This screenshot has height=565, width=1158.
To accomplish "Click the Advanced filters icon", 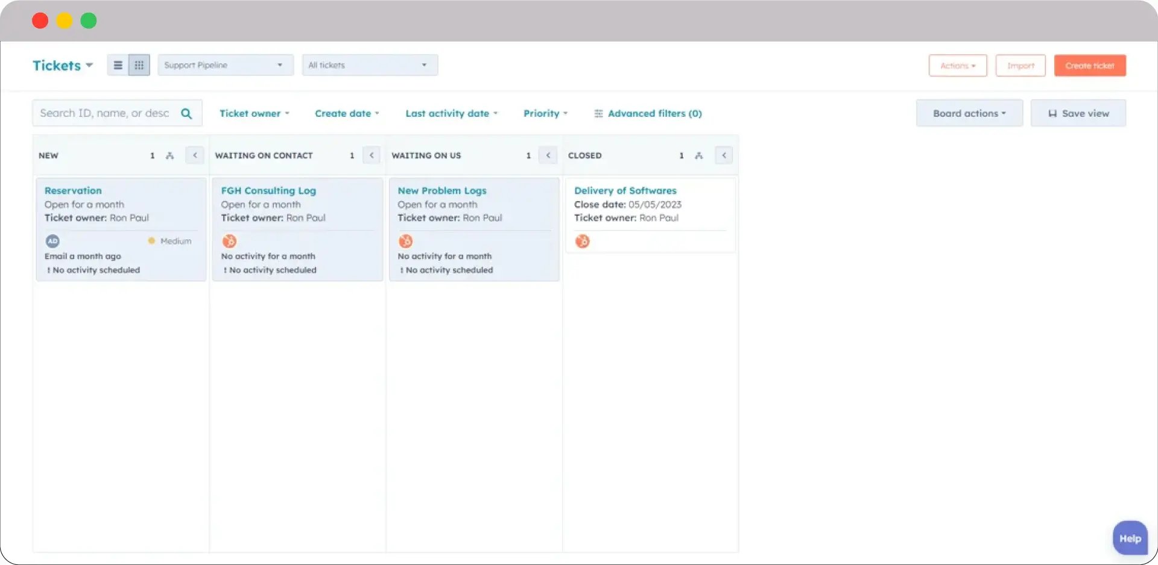I will pyautogui.click(x=598, y=113).
